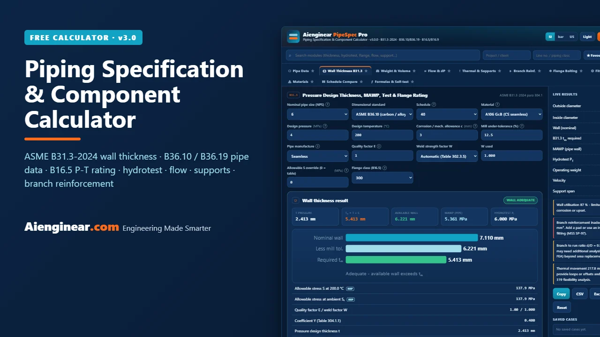Image resolution: width=600 pixels, height=337 pixels.
Task: Open help icon beside Material label
Action: (x=497, y=105)
